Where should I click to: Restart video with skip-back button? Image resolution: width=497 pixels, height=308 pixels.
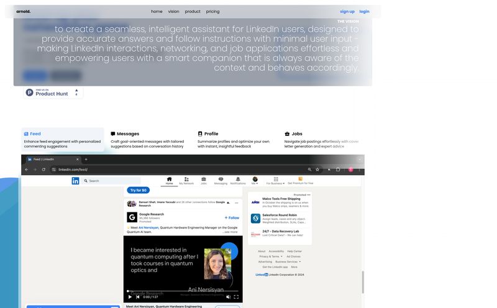(137, 297)
